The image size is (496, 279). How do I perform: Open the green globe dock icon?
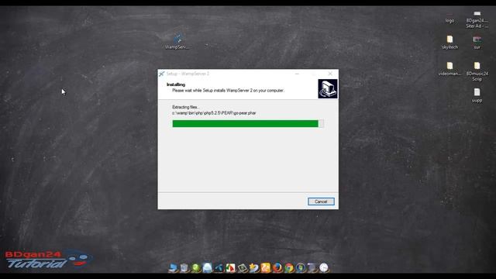(x=196, y=267)
